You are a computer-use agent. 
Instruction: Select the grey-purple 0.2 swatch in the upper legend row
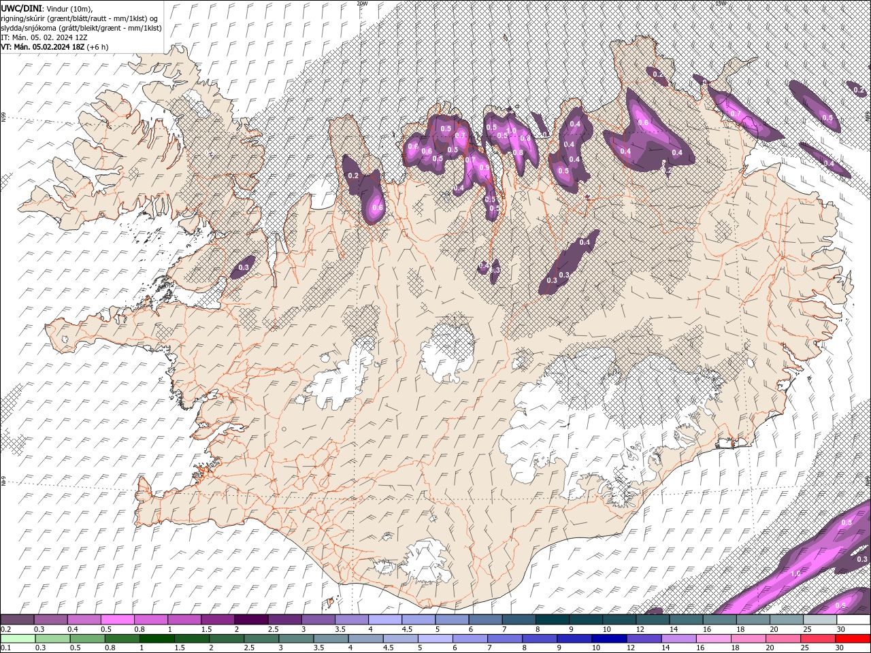tap(17, 620)
